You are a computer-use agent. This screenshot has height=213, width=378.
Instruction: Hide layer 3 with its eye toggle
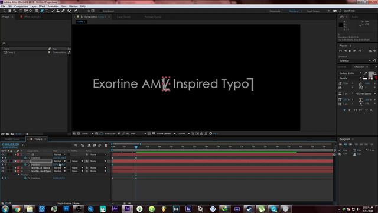pyautogui.click(x=2, y=168)
